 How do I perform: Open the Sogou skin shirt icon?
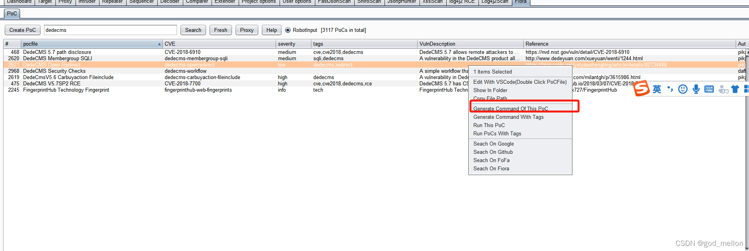click(735, 89)
